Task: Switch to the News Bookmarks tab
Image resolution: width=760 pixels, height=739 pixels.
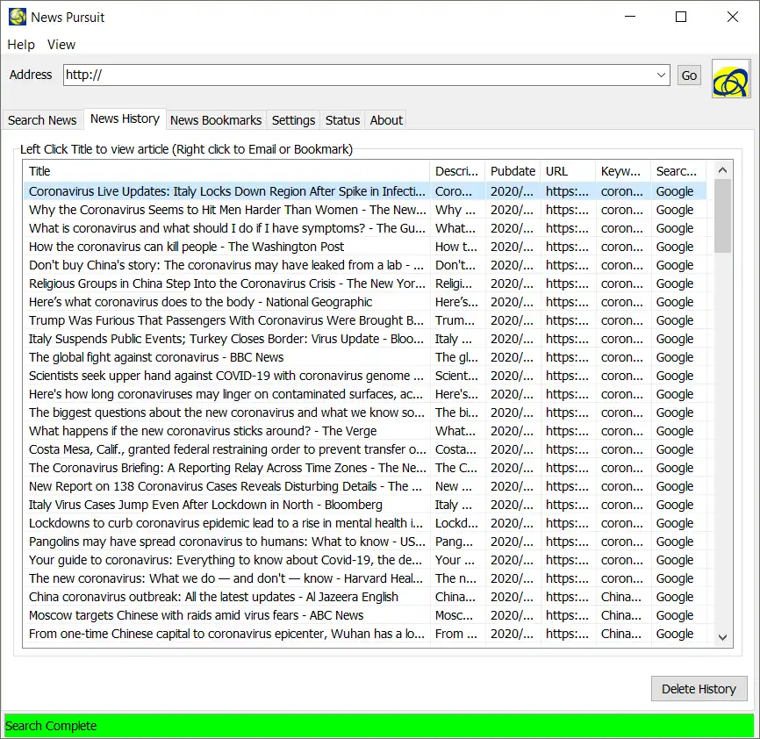Action: [x=216, y=120]
